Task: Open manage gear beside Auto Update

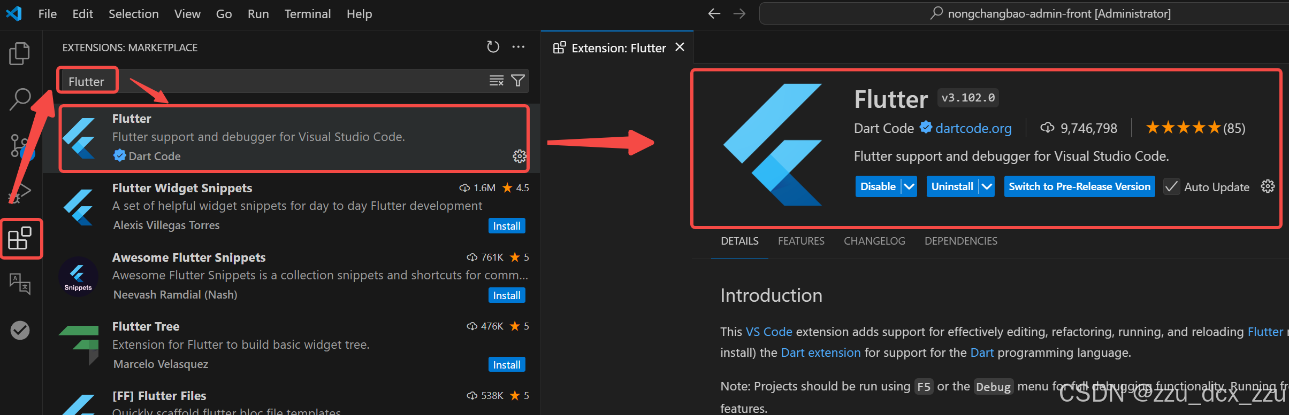Action: point(1268,186)
